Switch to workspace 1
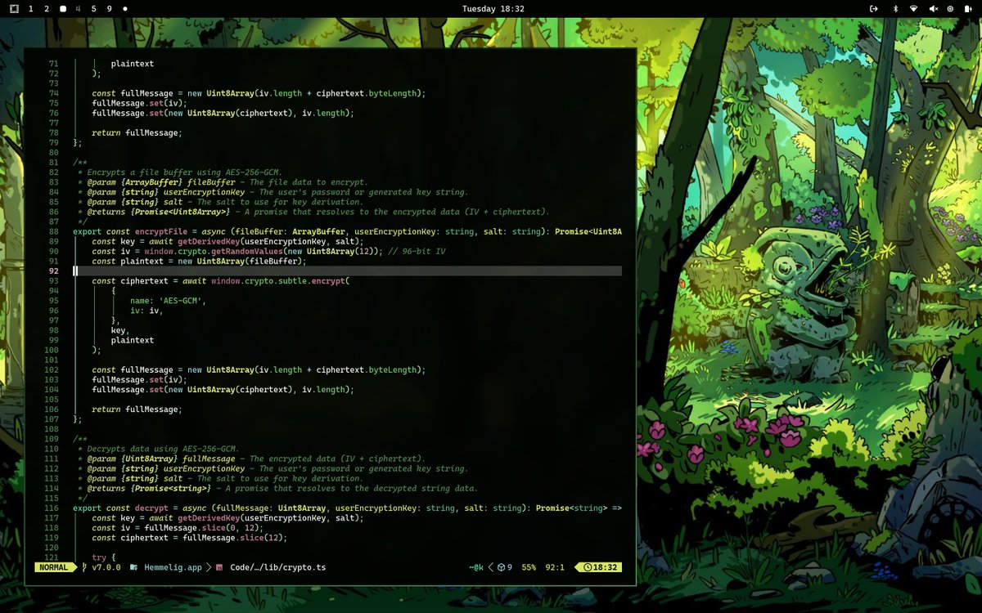The width and height of the screenshot is (982, 613). (x=31, y=9)
